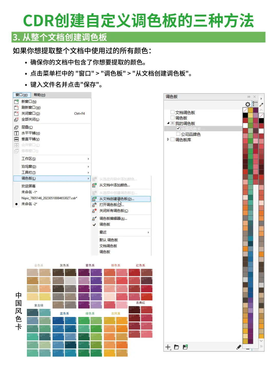Uncheck the 中国风色卡 checkbox
The width and height of the screenshot is (277, 370).
point(178,128)
